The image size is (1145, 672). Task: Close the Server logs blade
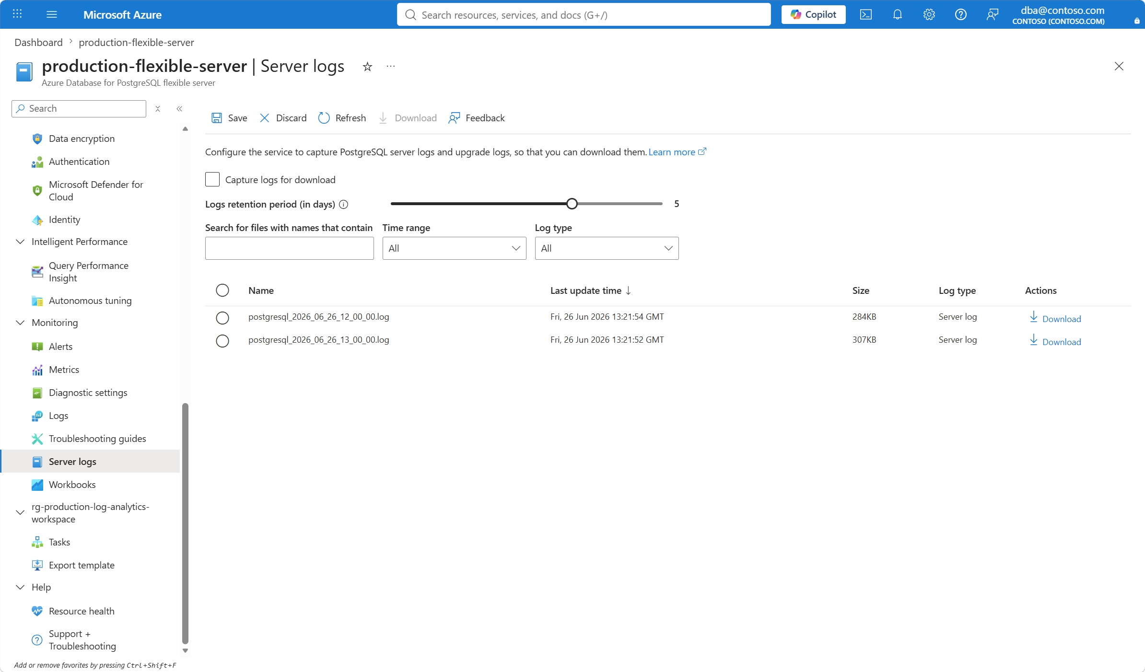point(1119,66)
